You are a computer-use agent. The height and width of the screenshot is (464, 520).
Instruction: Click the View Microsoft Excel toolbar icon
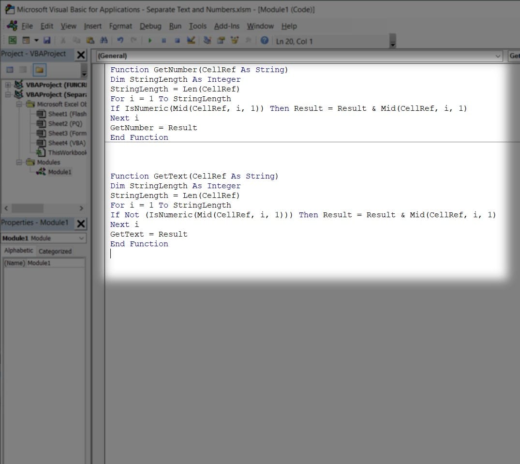click(x=12, y=41)
